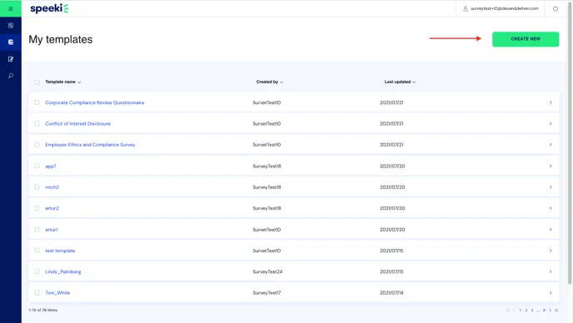This screenshot has width=573, height=323.
Task: Open the templates icon in sidebar
Action: (x=11, y=42)
